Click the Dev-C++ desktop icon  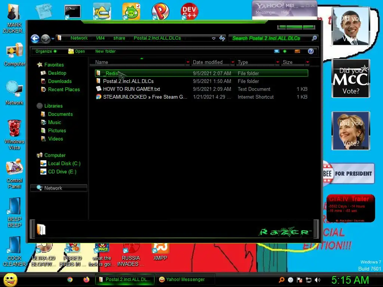point(190,11)
